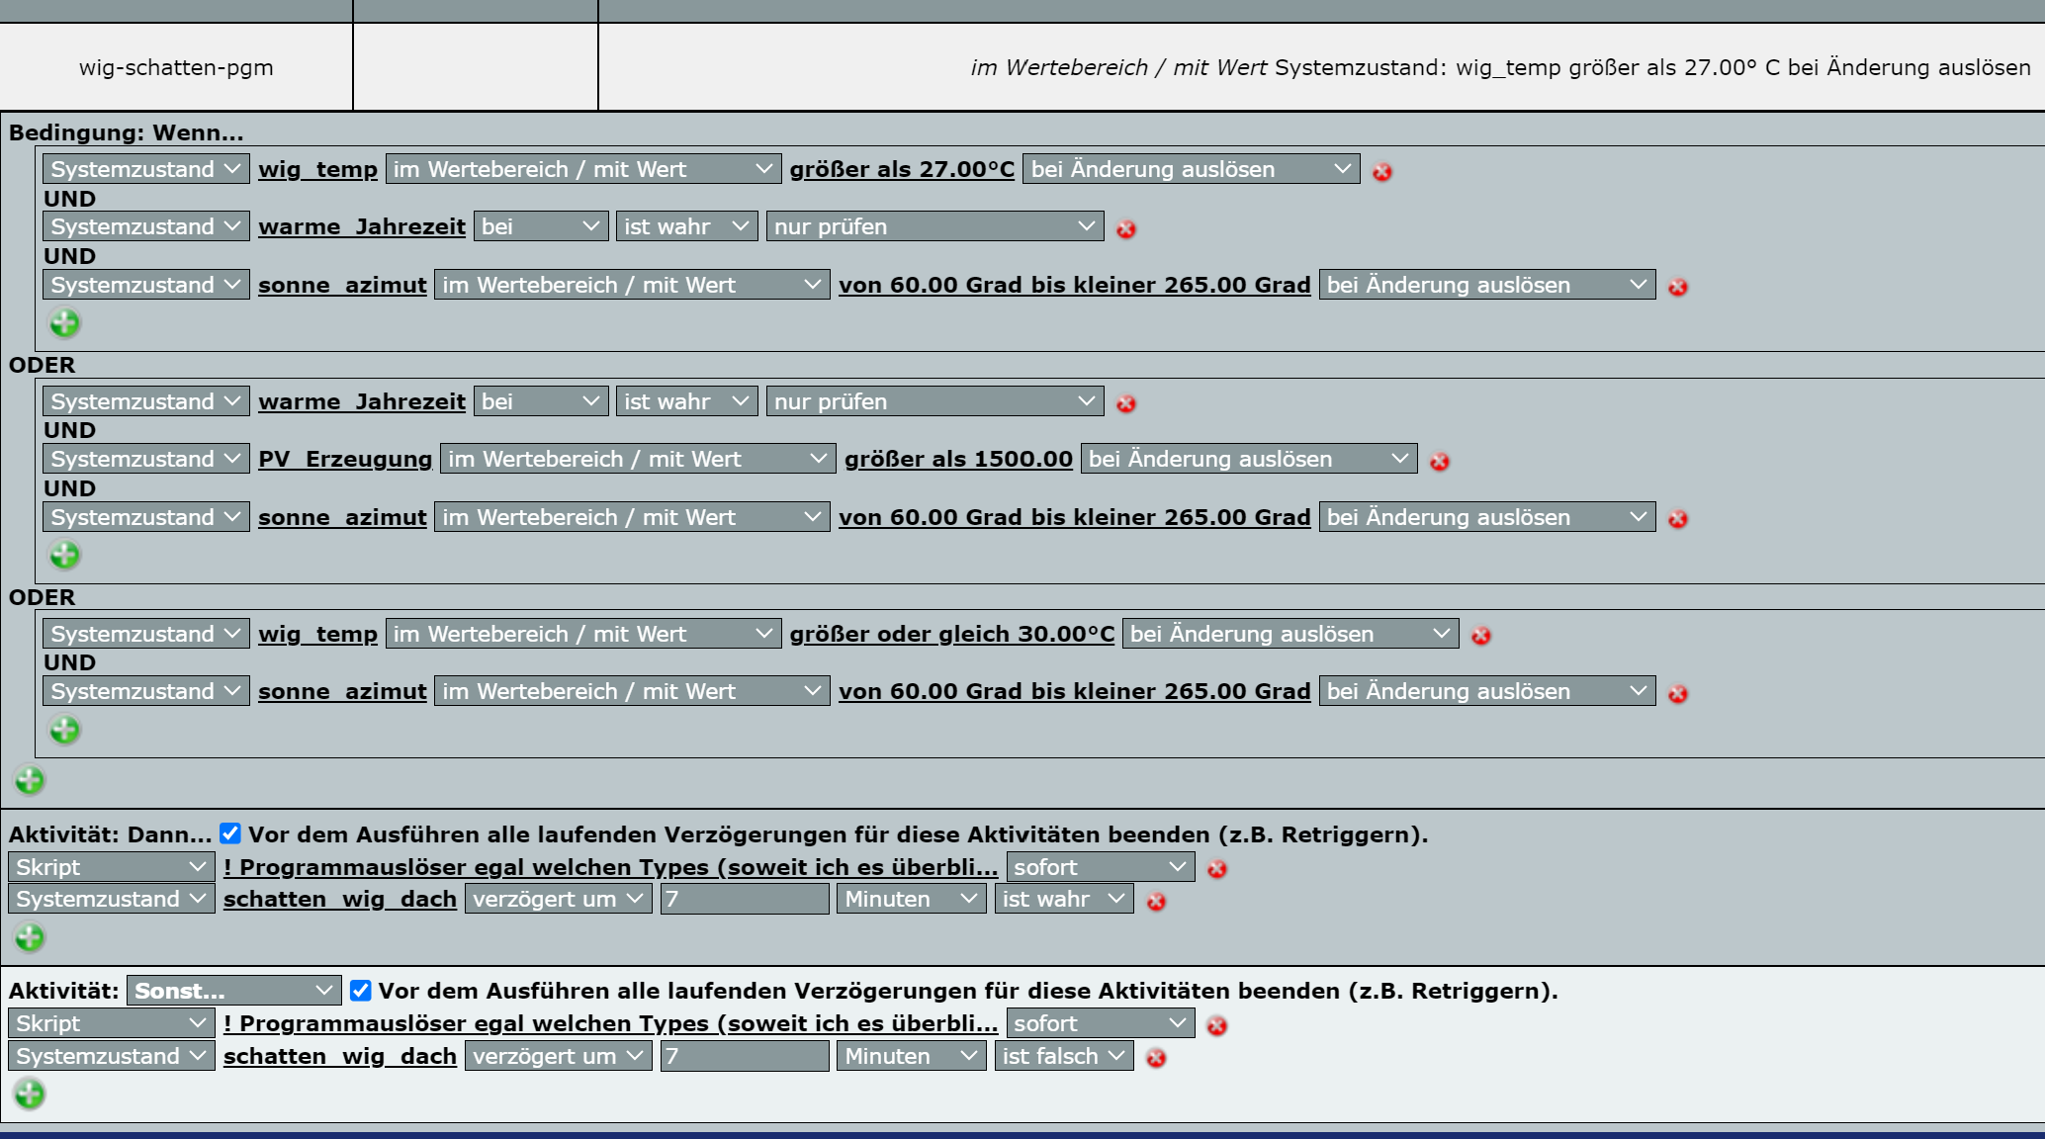Open Minuten unit dropdown in Sonst activity

tap(910, 1056)
